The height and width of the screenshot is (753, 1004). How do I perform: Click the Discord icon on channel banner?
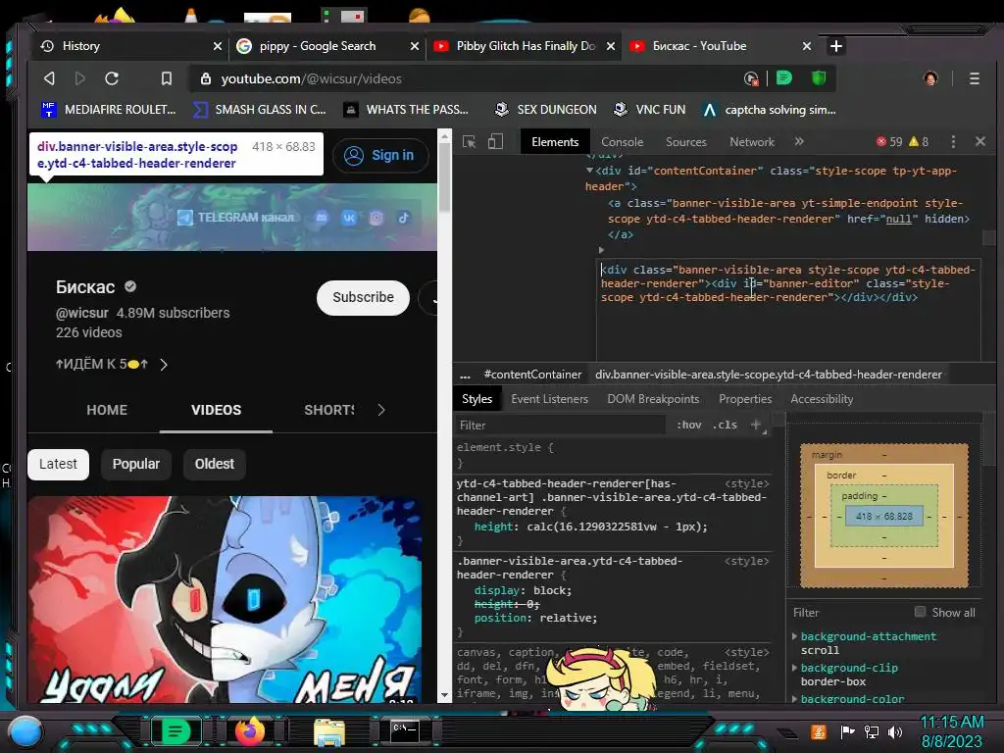click(x=322, y=218)
